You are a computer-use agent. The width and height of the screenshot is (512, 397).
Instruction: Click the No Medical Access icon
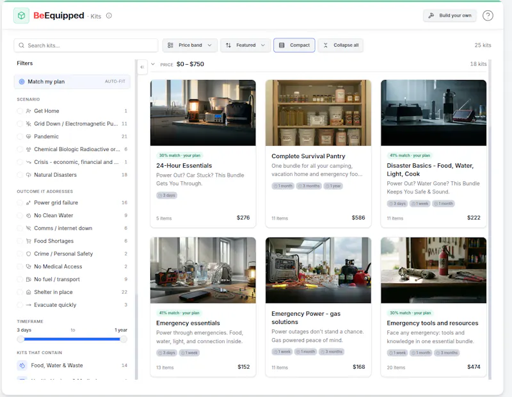[x=28, y=266]
